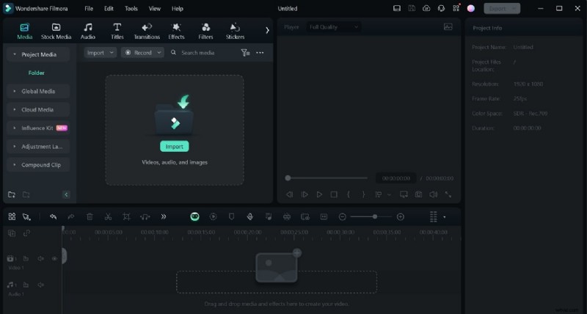Click the play-from-start button in player

pyautogui.click(x=305, y=194)
